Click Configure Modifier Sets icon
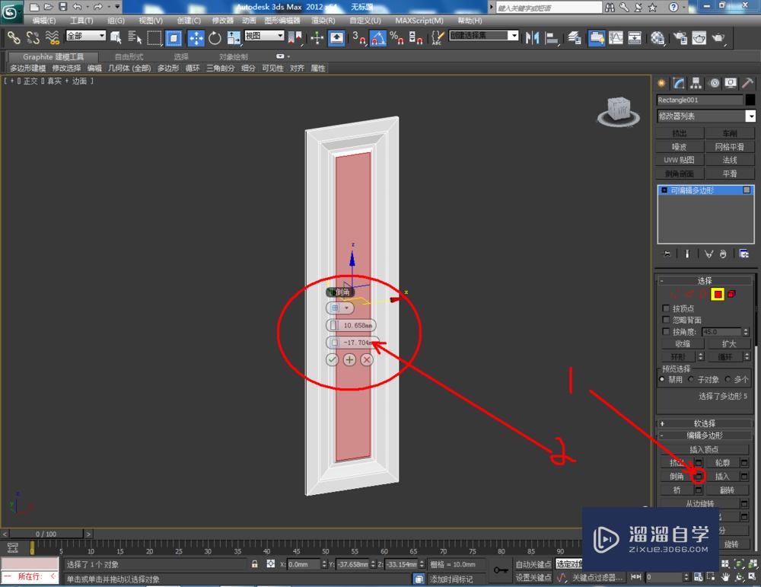The height and width of the screenshot is (587, 761). click(x=743, y=254)
